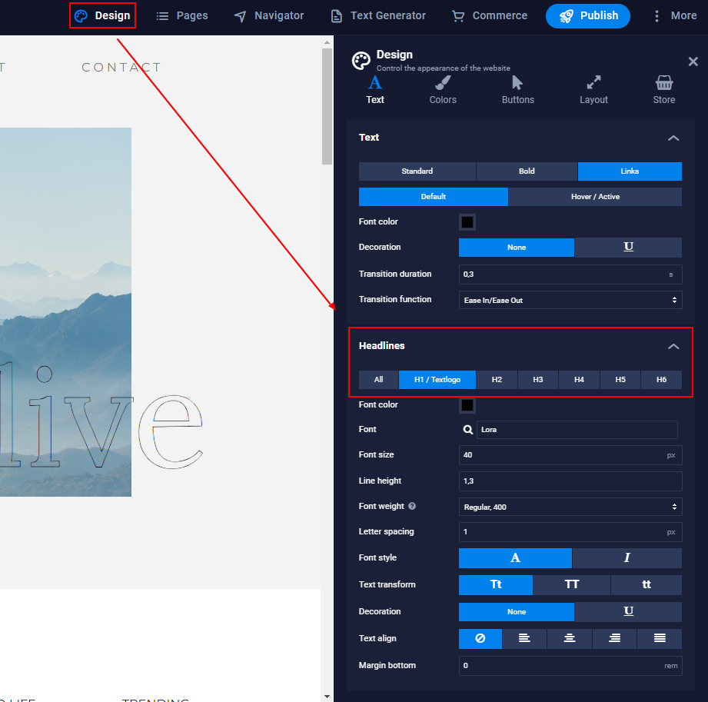Select the H4 headline

pyautogui.click(x=579, y=380)
